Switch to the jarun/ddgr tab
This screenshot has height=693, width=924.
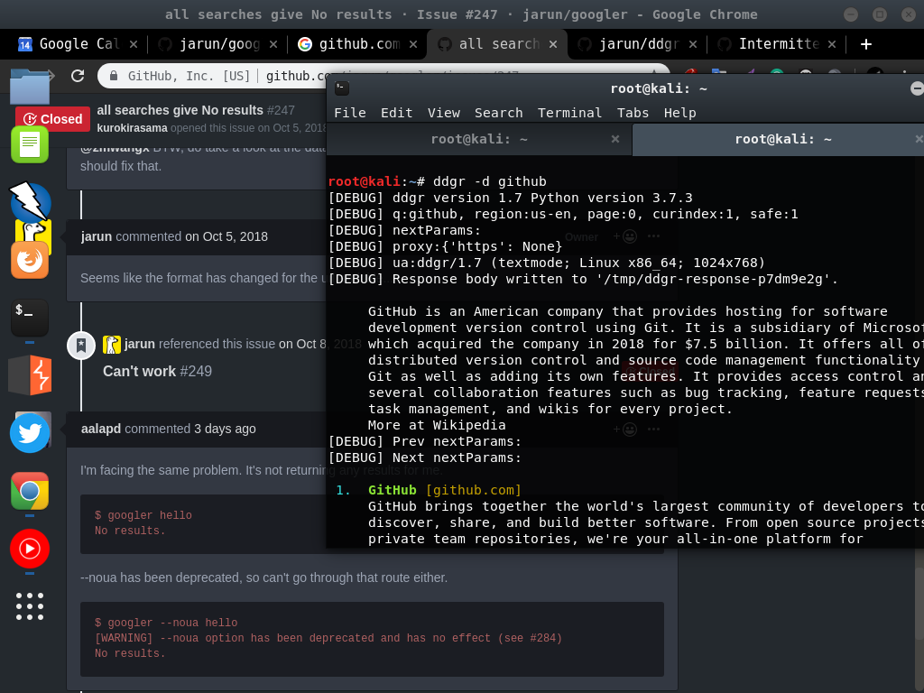[638, 44]
